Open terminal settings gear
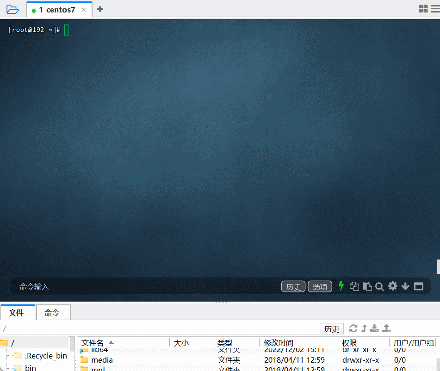Image resolution: width=440 pixels, height=371 pixels. coord(393,286)
